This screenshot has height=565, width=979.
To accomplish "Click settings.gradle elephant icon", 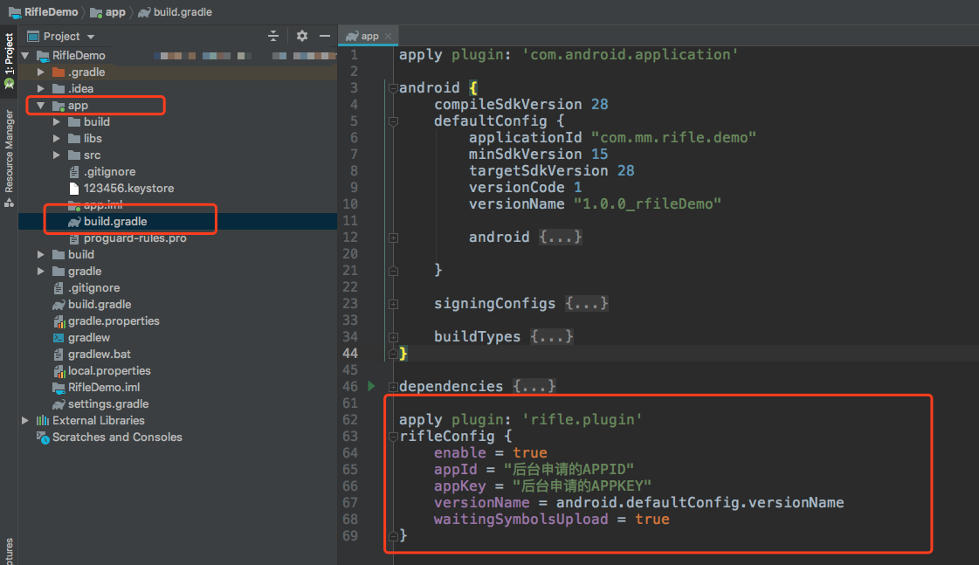I will click(x=59, y=404).
